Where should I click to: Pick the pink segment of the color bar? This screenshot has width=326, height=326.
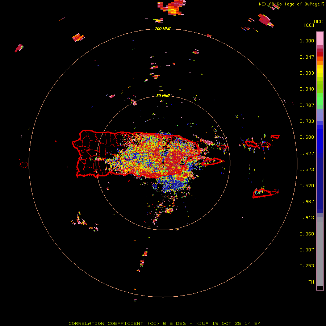pos(320,39)
